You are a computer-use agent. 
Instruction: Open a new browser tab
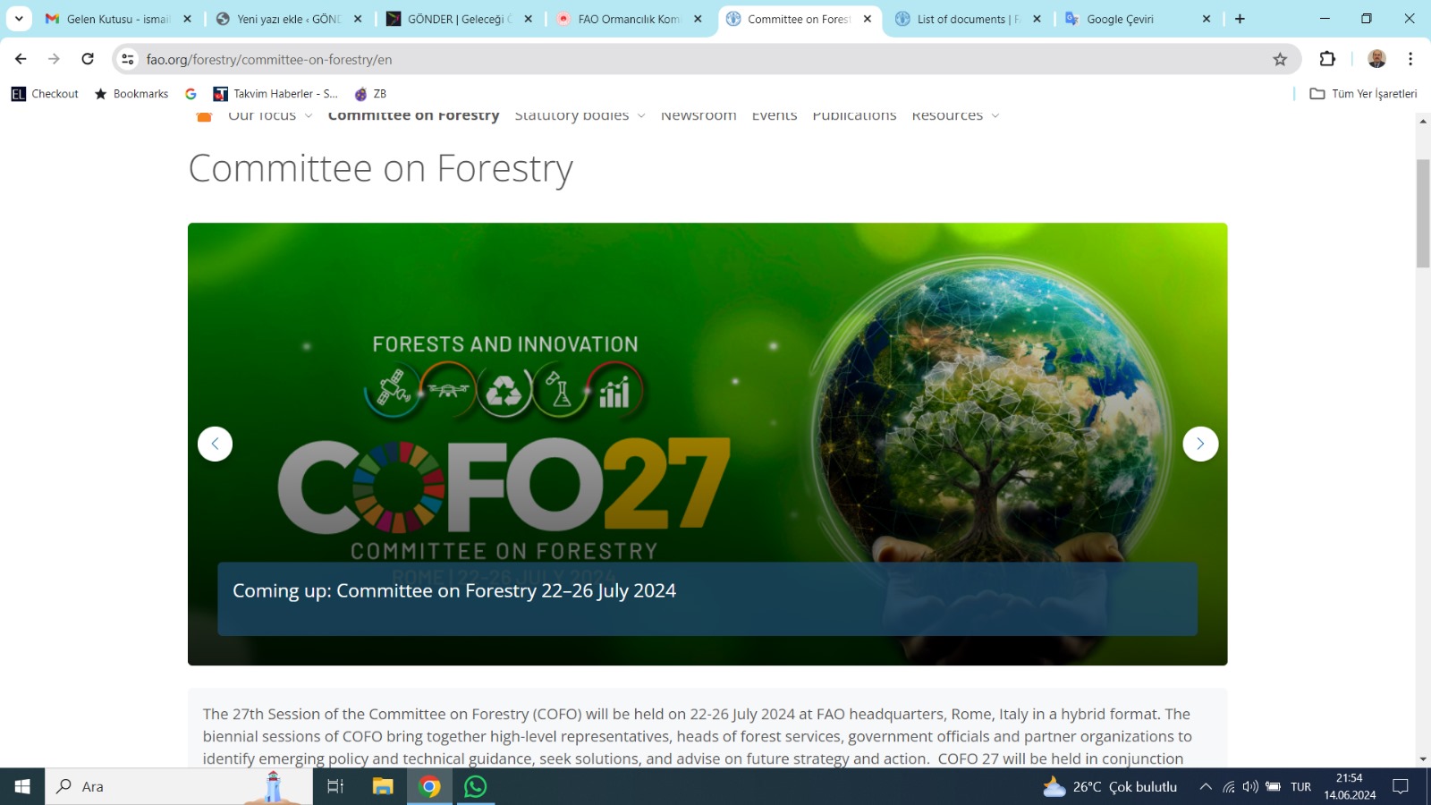click(1240, 19)
